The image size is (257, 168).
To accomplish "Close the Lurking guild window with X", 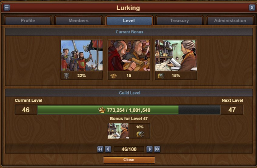I will [x=252, y=8].
